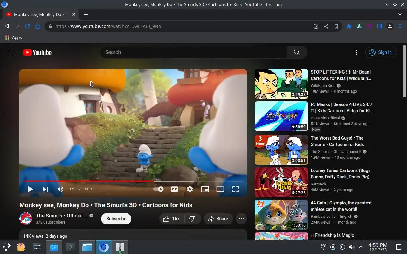407x254 pixels.
Task: Bookmark this page
Action: (x=336, y=26)
